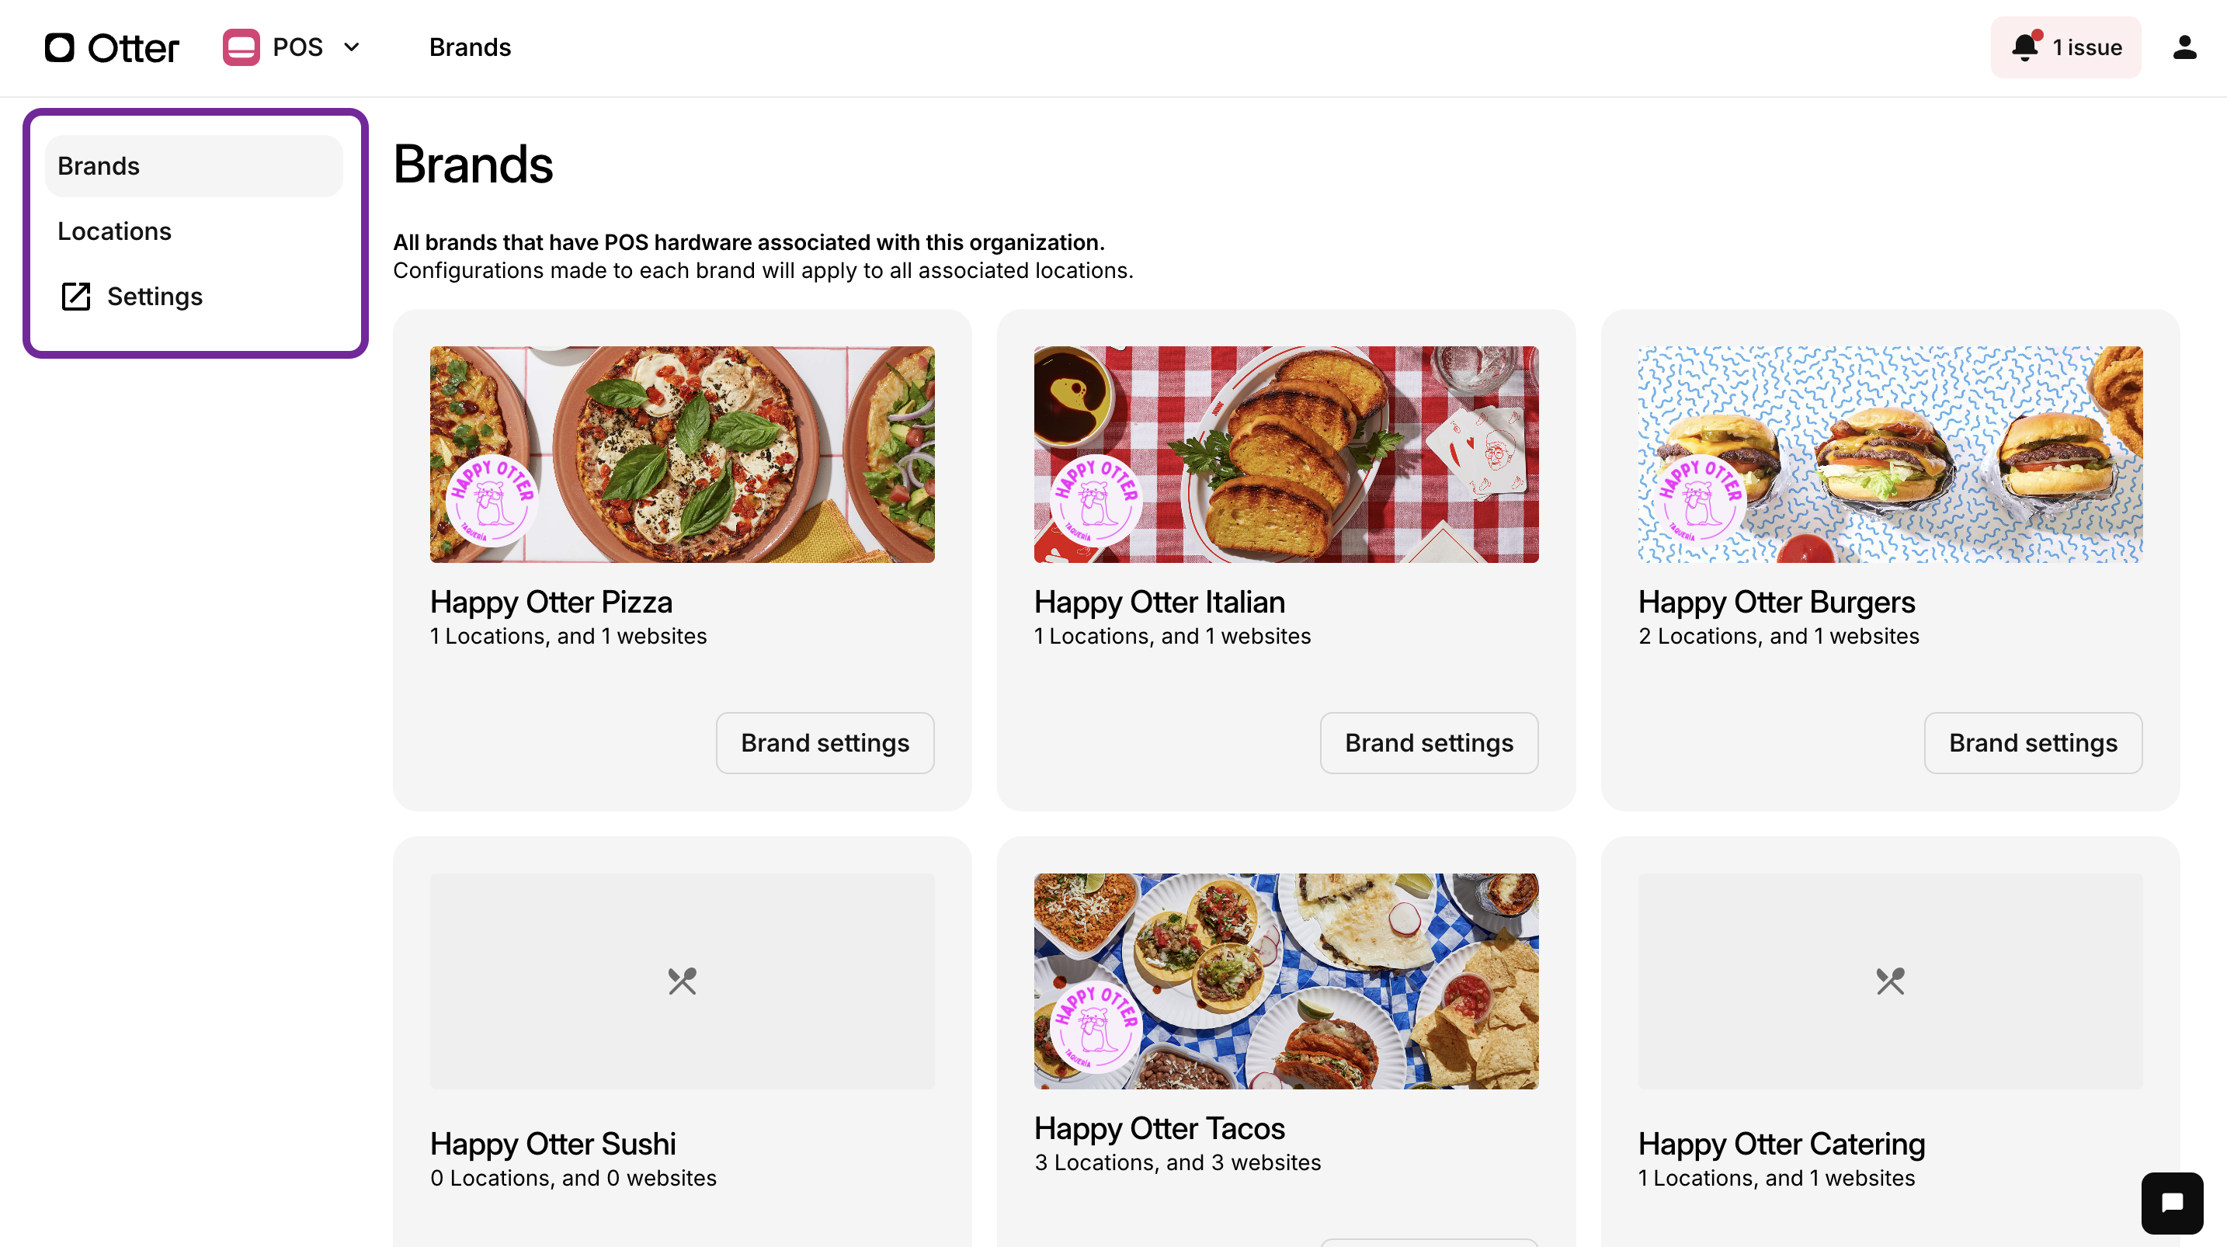Click the external link icon beside Settings
This screenshot has height=1247, width=2227.
(x=76, y=297)
